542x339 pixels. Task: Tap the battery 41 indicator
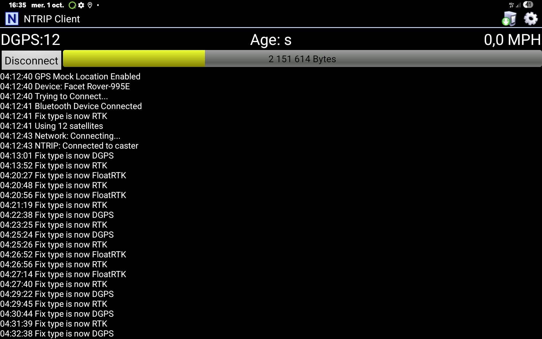(x=528, y=5)
